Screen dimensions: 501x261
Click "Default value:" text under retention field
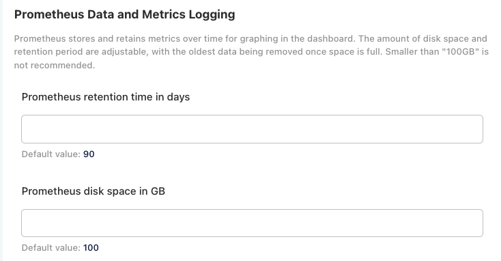51,154
